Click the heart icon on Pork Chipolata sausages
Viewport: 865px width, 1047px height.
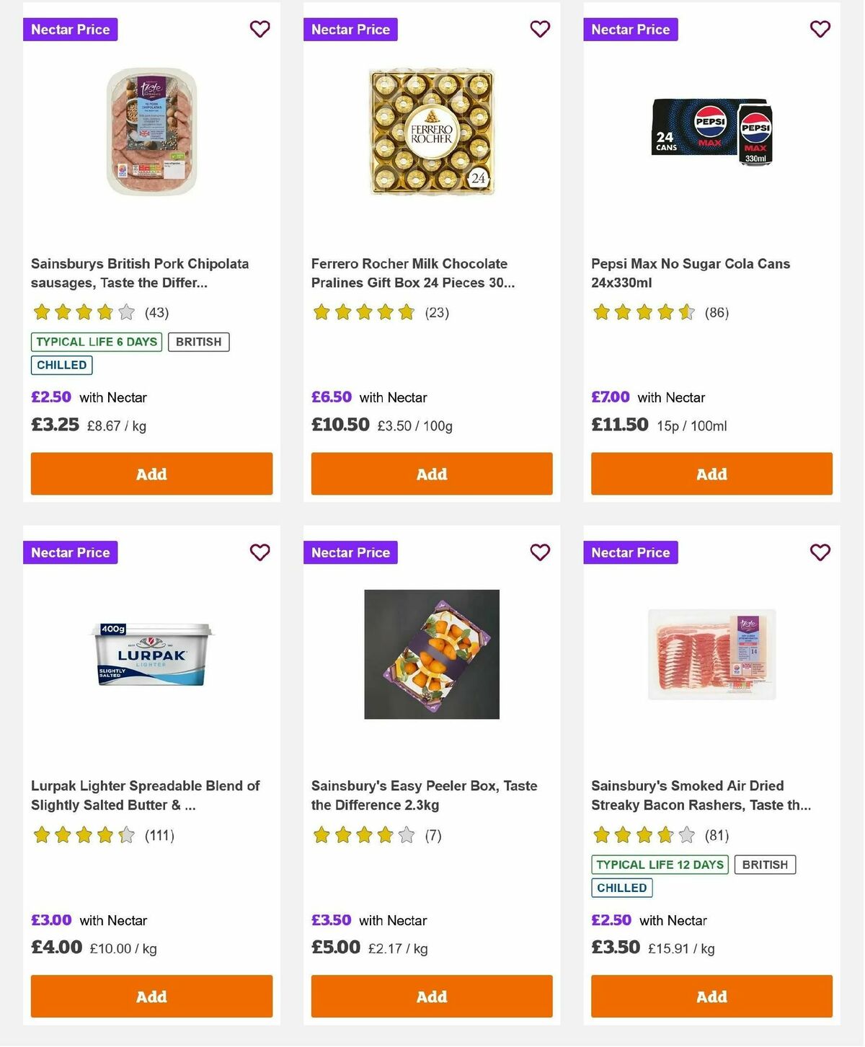click(259, 29)
